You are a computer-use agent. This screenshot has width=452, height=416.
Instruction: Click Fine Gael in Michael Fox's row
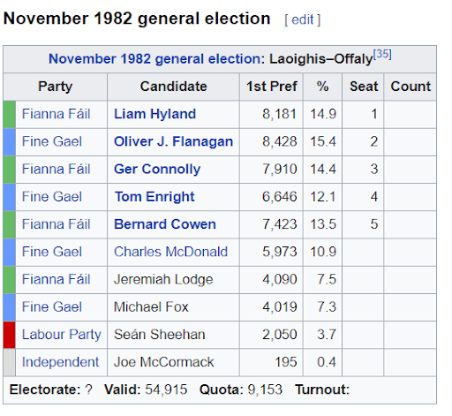(52, 307)
